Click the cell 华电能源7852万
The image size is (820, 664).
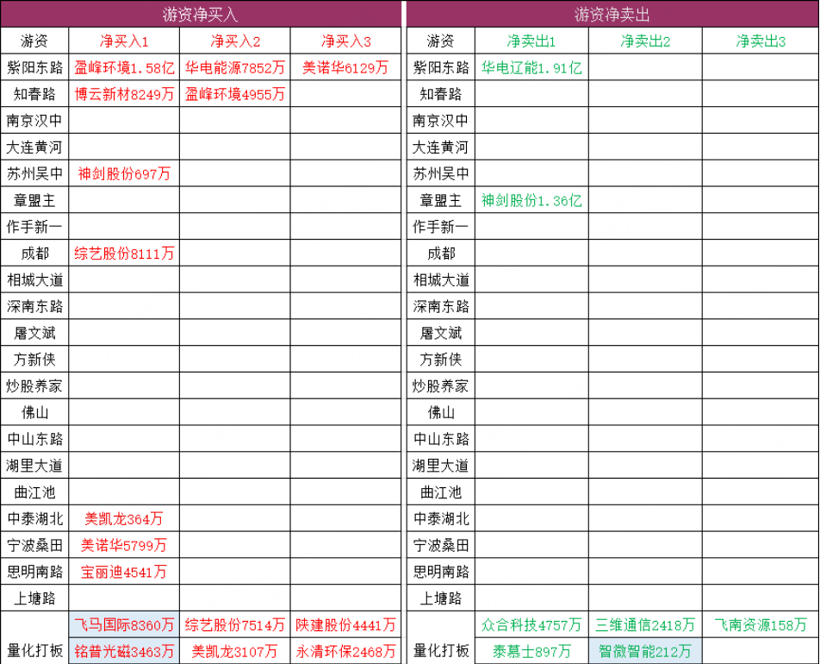point(235,67)
